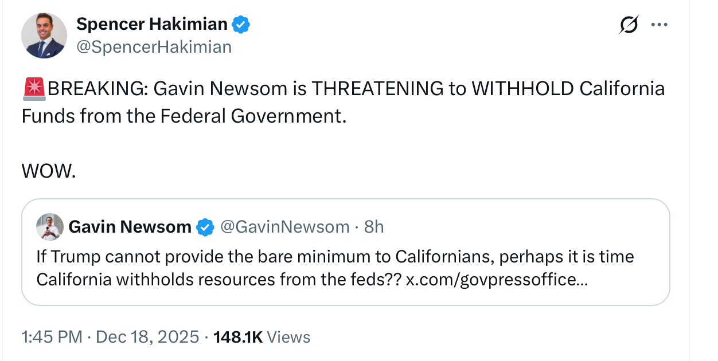Click the blue verified badge beside Spencer Hakimian
Image resolution: width=718 pixels, height=361 pixels.
pyautogui.click(x=241, y=25)
